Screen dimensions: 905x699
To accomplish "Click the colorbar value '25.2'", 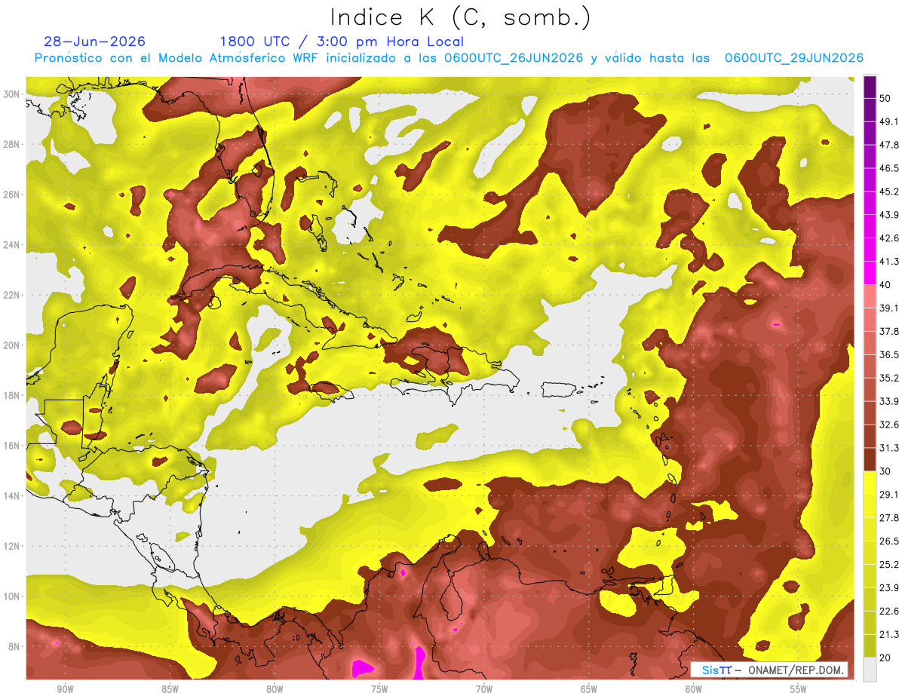I will [888, 565].
